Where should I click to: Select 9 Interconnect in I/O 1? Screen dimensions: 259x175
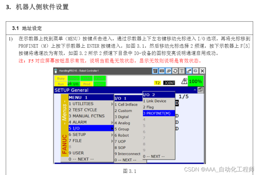click(128, 154)
